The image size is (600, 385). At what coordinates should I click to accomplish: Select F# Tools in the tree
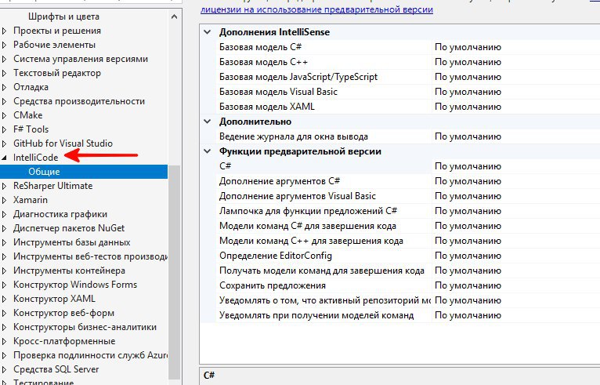[31, 129]
